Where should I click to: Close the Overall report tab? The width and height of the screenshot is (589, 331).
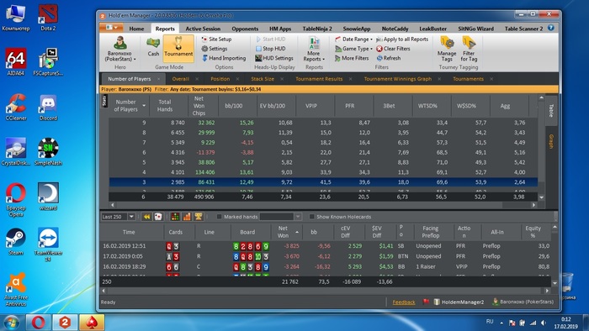point(196,79)
